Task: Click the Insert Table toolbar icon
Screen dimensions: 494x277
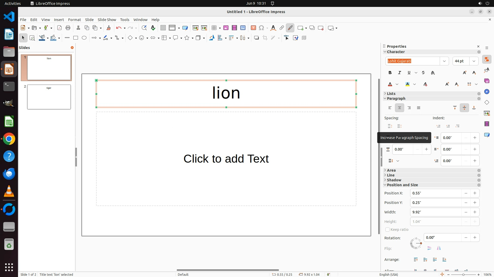Action: click(214, 28)
